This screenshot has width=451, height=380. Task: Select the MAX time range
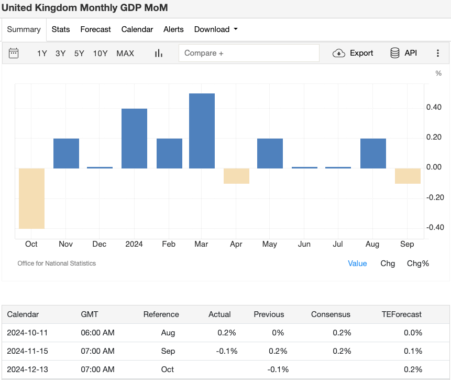125,53
